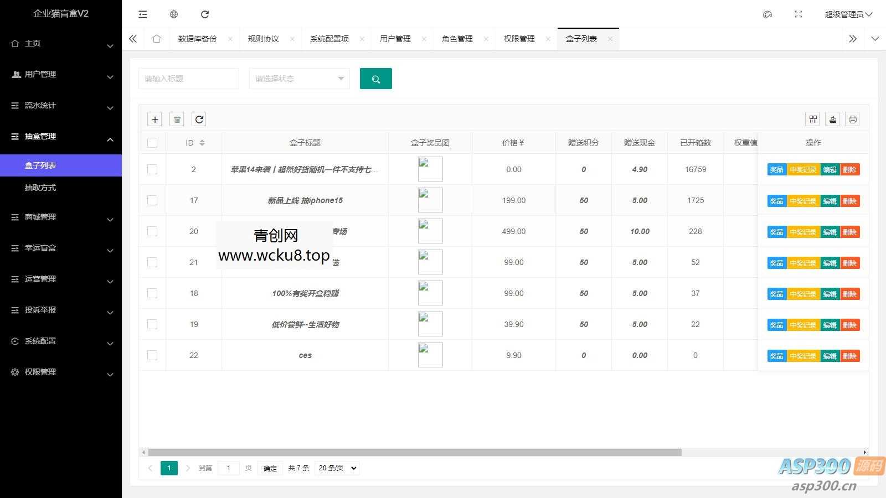Open the 超级管理员 account dropdown
Screen dimensions: 886x498
point(848,14)
